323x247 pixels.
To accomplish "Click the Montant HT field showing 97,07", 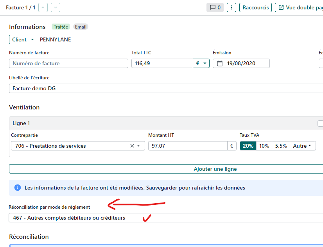I will pyautogui.click(x=187, y=146).
